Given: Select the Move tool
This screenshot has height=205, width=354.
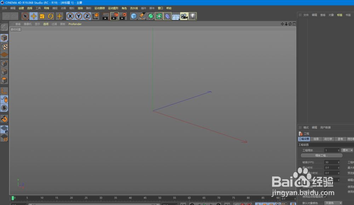Looking at the screenshot, I should 33,16.
